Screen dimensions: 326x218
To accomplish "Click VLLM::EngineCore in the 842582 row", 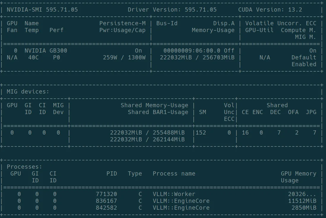I will pos(181,208).
